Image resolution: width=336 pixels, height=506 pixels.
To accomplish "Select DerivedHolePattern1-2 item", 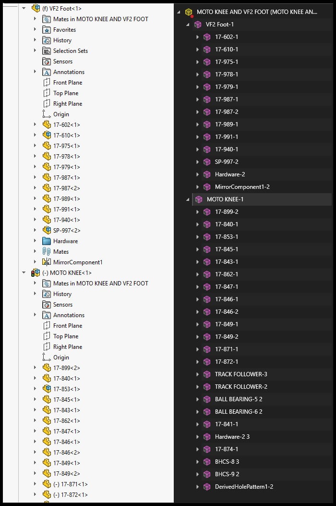I will [x=244, y=487].
